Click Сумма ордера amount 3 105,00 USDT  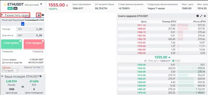click(36, 60)
